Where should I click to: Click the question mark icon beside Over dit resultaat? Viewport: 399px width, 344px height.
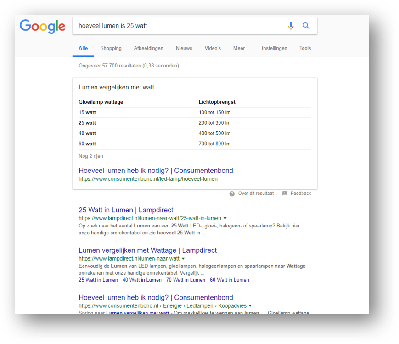[232, 194]
